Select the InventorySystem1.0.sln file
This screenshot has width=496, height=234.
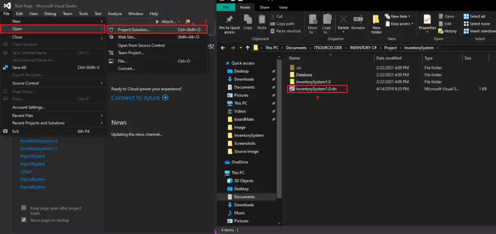[x=318, y=89]
